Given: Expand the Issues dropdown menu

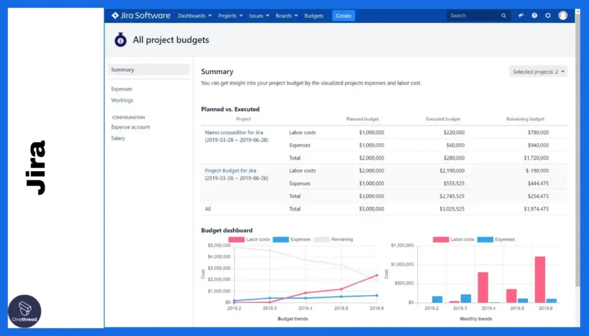Looking at the screenshot, I should (x=259, y=16).
